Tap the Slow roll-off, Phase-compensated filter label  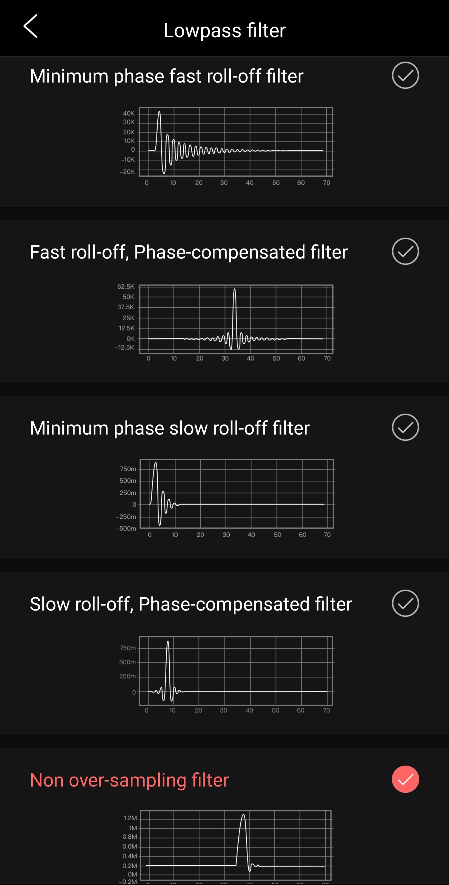(x=191, y=604)
